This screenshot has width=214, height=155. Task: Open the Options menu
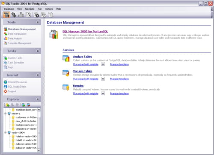(x=49, y=9)
